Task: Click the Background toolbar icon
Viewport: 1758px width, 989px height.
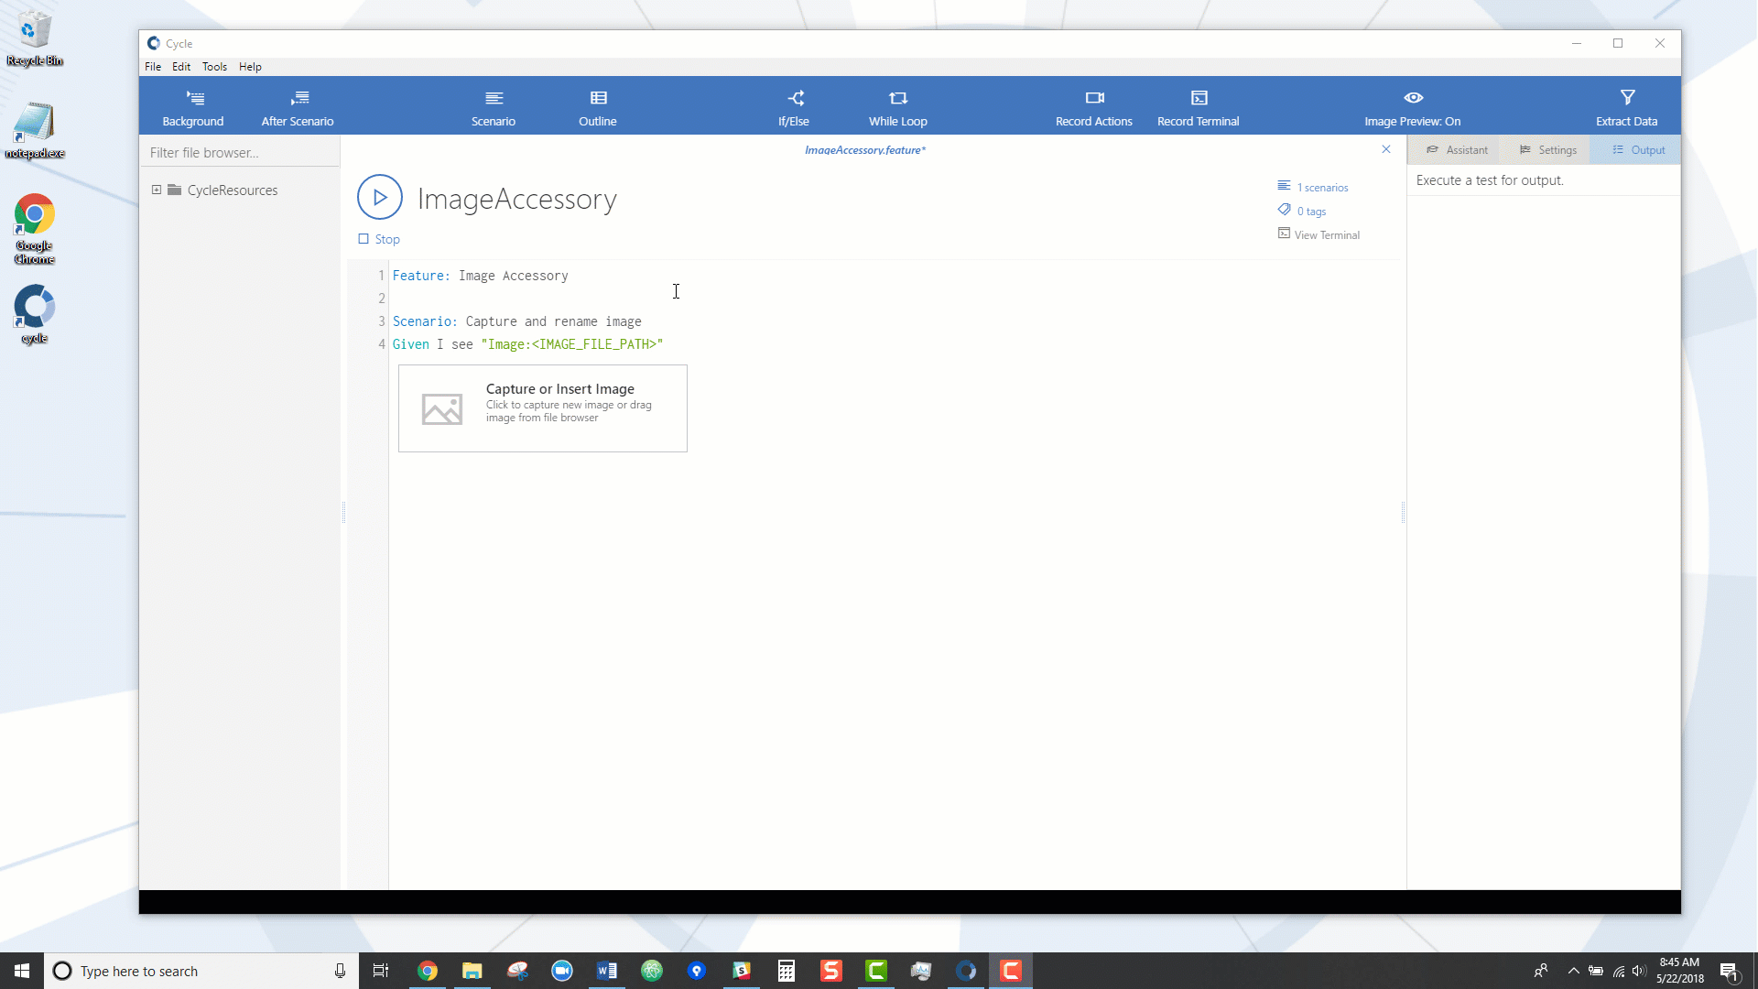Action: point(193,99)
